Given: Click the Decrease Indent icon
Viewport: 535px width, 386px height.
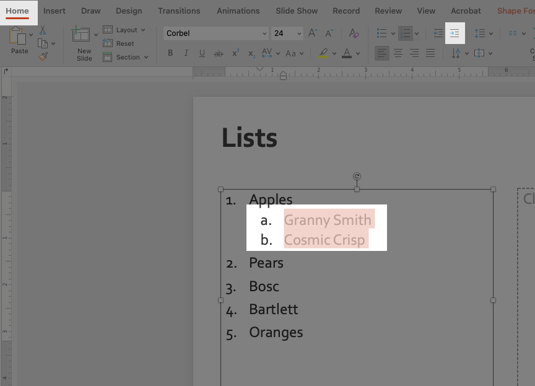Looking at the screenshot, I should point(438,33).
